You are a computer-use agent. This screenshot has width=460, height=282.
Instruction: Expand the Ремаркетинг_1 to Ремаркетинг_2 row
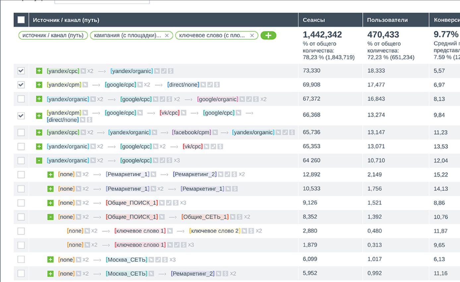pyautogui.click(x=50, y=175)
